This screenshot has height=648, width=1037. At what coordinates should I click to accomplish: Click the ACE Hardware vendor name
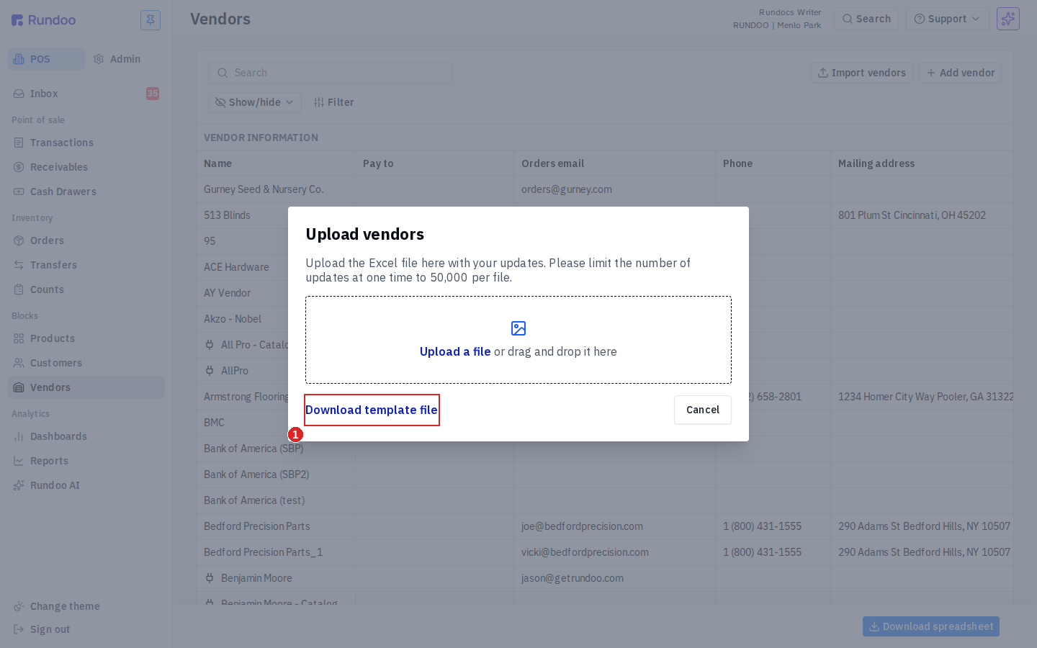coord(236,267)
